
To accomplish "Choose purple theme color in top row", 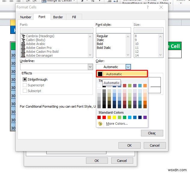I will click(135, 85).
